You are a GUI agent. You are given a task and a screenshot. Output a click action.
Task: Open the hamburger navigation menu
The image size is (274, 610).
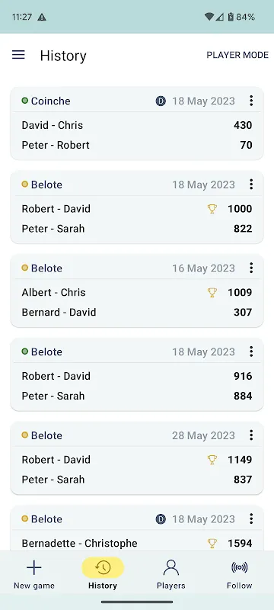point(18,55)
